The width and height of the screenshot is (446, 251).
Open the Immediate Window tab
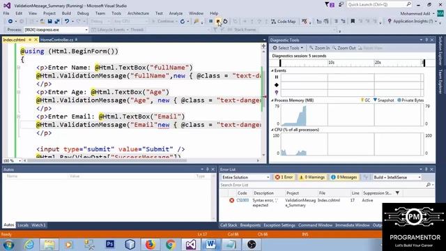point(353,225)
